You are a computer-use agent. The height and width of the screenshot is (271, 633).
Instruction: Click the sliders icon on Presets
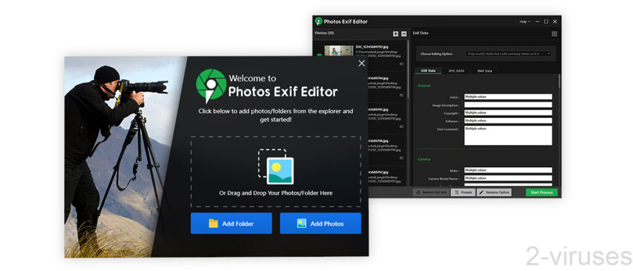(x=457, y=193)
